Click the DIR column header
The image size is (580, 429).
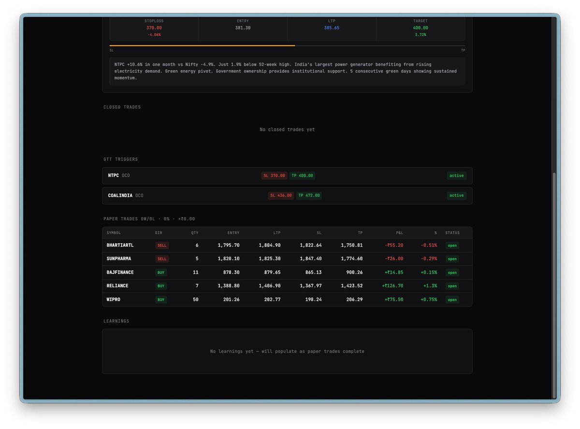[x=159, y=233]
